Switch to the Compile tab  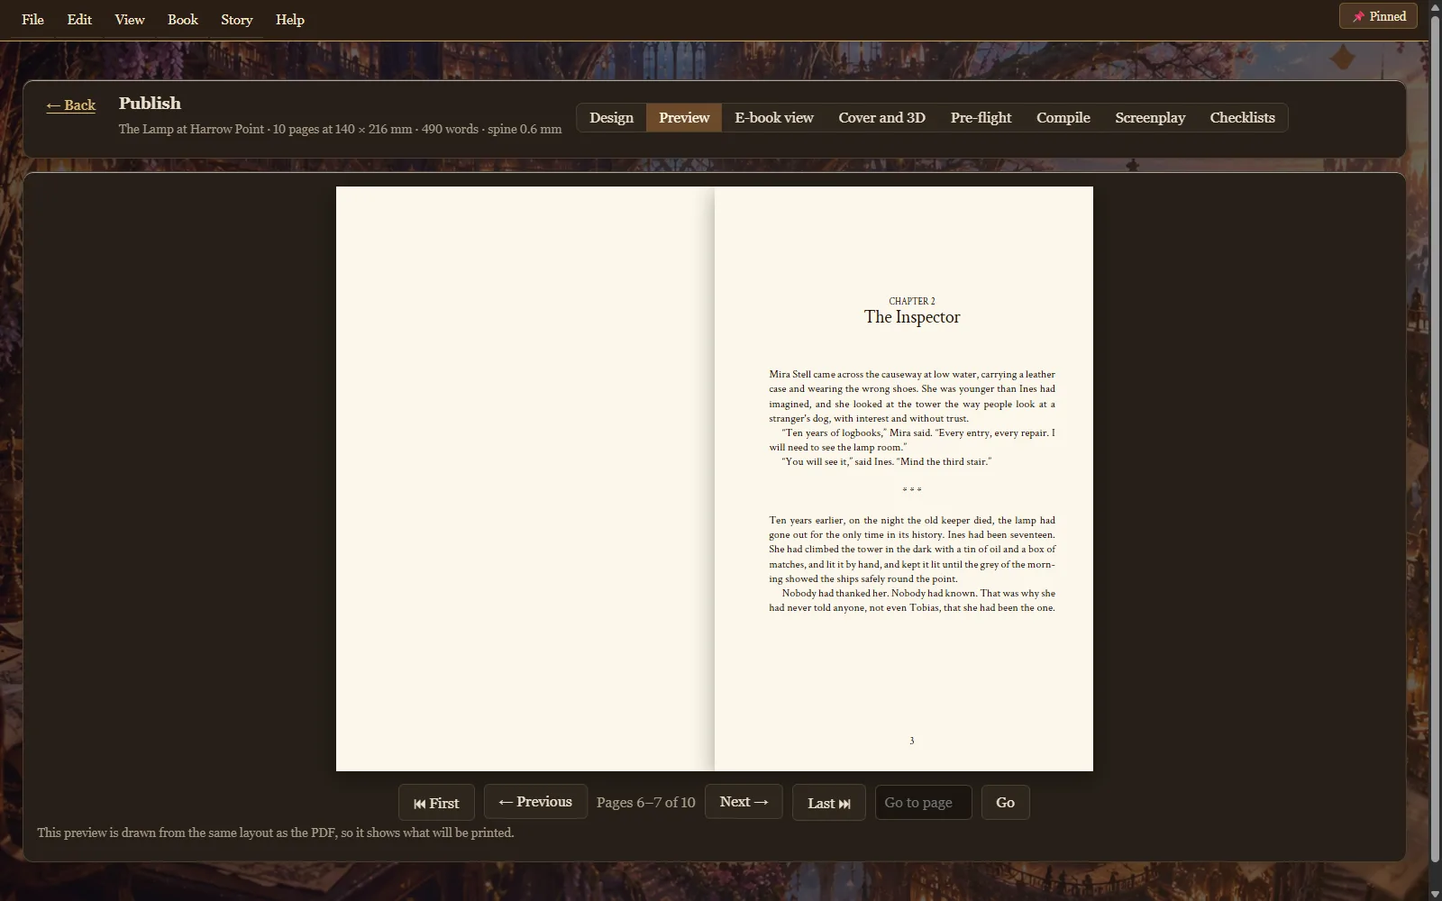1063,118
